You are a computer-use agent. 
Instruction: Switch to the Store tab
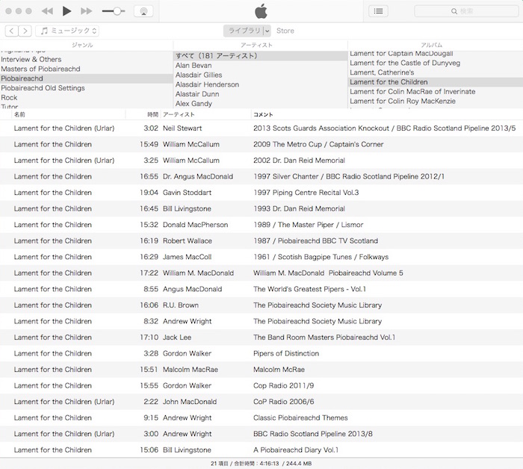coord(285,31)
